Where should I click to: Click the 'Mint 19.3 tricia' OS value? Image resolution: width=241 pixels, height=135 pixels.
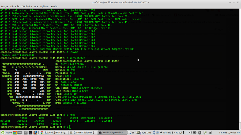72,64
